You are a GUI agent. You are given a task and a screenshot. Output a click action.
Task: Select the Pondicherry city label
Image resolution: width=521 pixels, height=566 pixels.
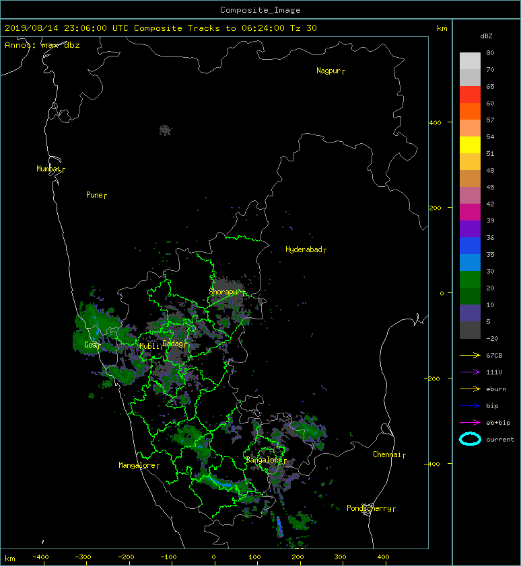(371, 508)
